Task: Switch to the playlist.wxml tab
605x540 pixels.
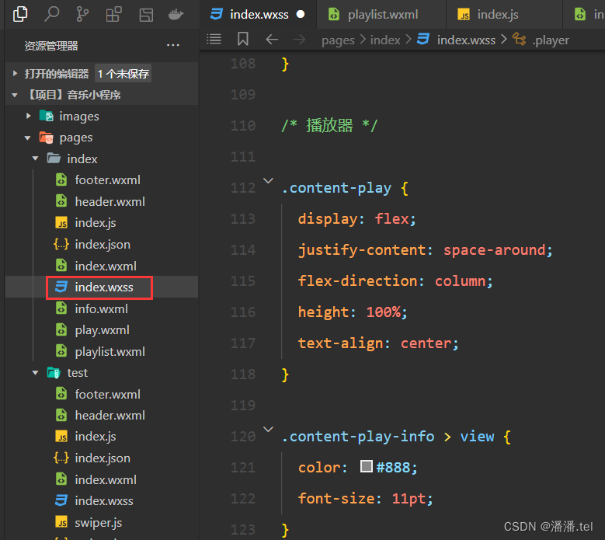Action: [381, 15]
